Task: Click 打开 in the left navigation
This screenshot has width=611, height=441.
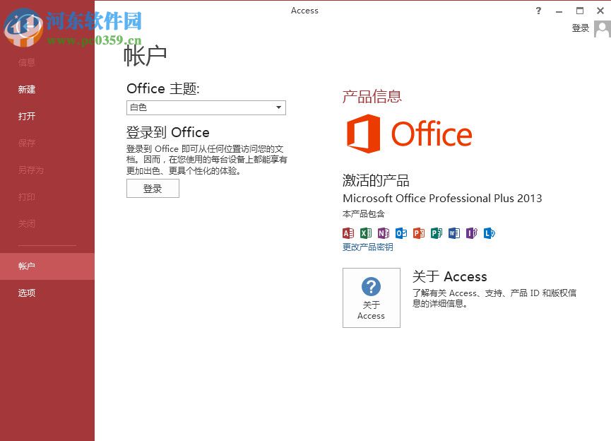Action: click(x=26, y=116)
